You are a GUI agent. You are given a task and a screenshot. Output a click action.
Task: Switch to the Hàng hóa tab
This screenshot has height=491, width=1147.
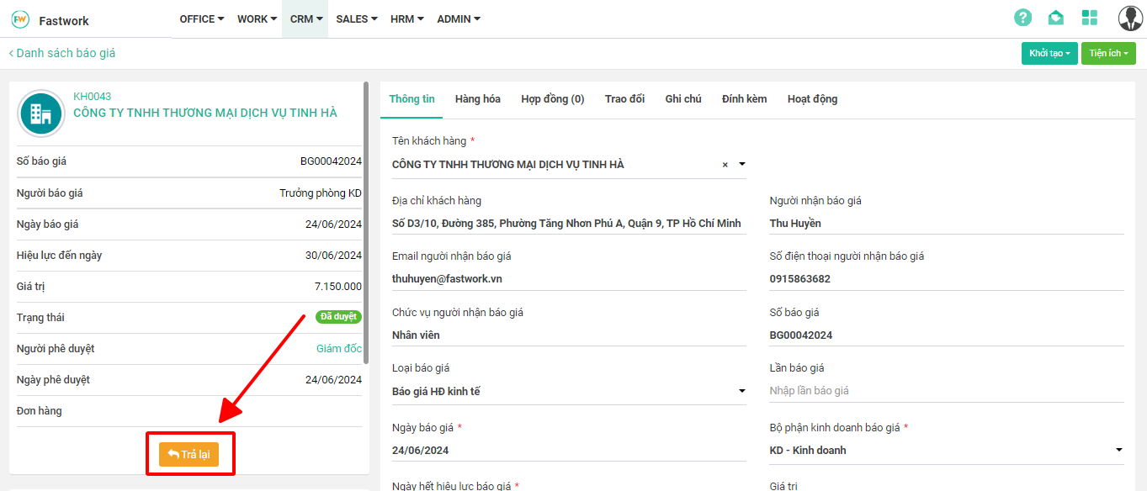point(477,99)
